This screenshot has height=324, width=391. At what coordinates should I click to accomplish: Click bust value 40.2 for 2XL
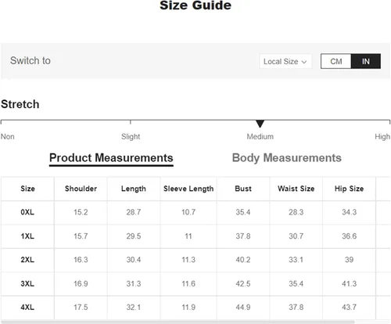(243, 260)
